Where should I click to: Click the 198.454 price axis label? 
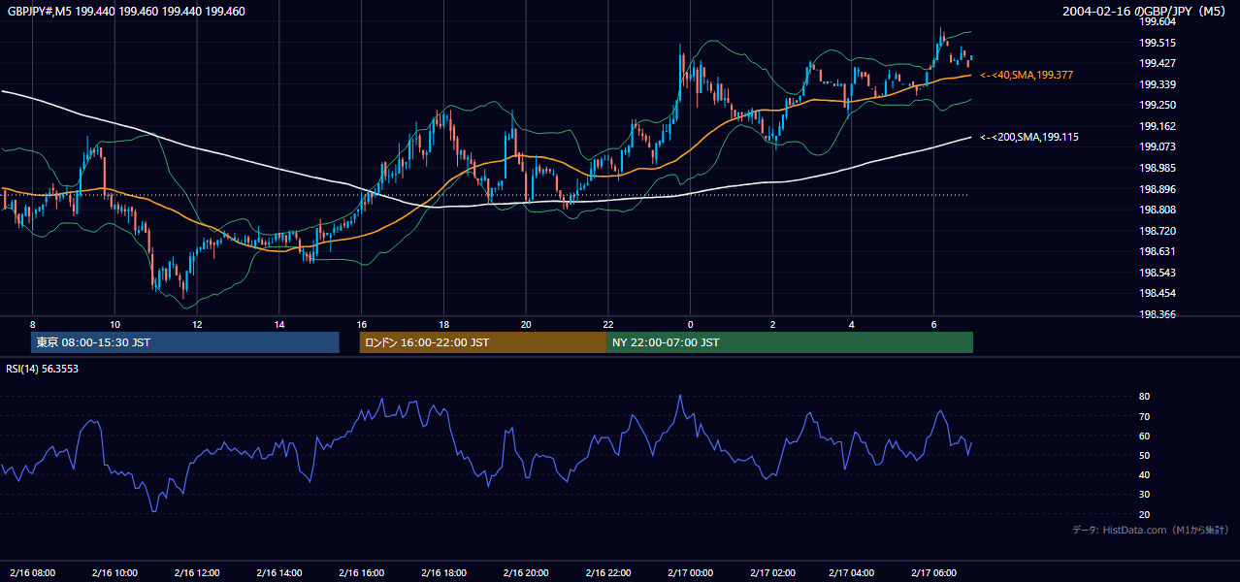(1157, 293)
